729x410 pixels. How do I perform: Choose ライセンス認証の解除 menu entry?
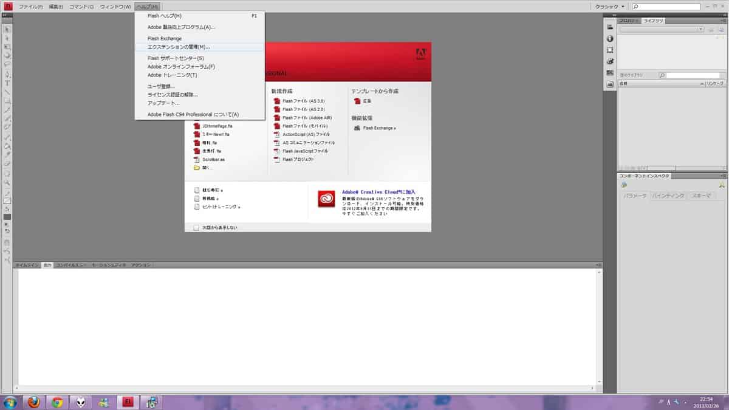click(x=200, y=95)
